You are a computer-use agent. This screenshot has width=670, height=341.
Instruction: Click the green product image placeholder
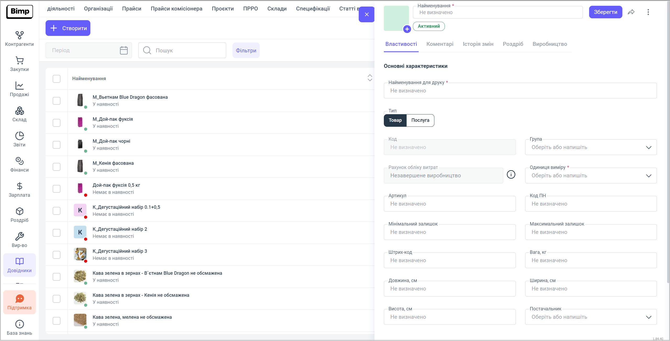(396, 18)
